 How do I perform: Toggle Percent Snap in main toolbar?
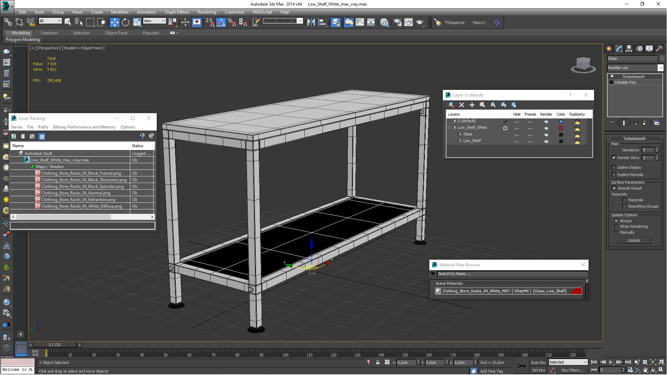(232, 22)
